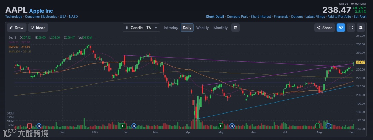Viewport: 373px width, 140px height.
Task: Click the Vol 66.23M readout
Action: coord(85,37)
